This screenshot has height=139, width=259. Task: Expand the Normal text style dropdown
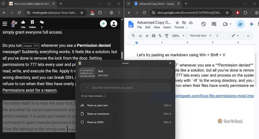coord(201,36)
